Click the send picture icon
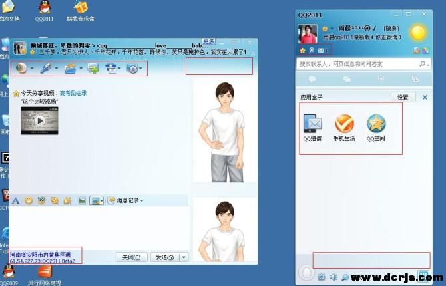 (x=82, y=201)
